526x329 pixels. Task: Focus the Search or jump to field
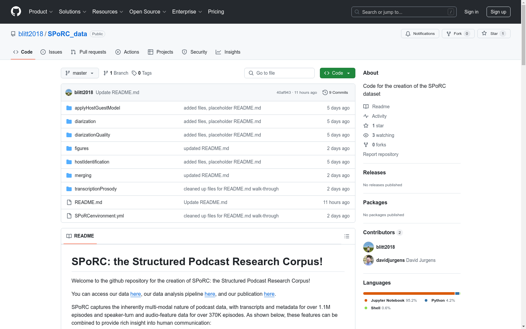click(x=404, y=12)
